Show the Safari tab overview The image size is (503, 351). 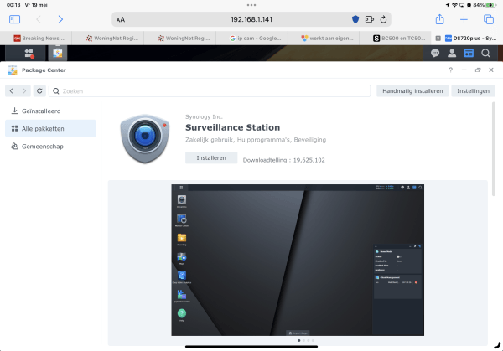[488, 19]
